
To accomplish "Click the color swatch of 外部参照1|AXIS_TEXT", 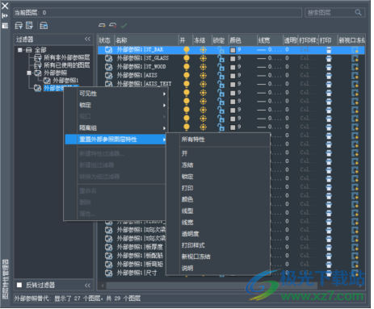I will pos(233,85).
